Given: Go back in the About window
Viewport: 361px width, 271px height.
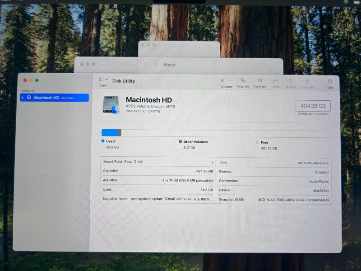Looking at the screenshot, I should [x=145, y=65].
